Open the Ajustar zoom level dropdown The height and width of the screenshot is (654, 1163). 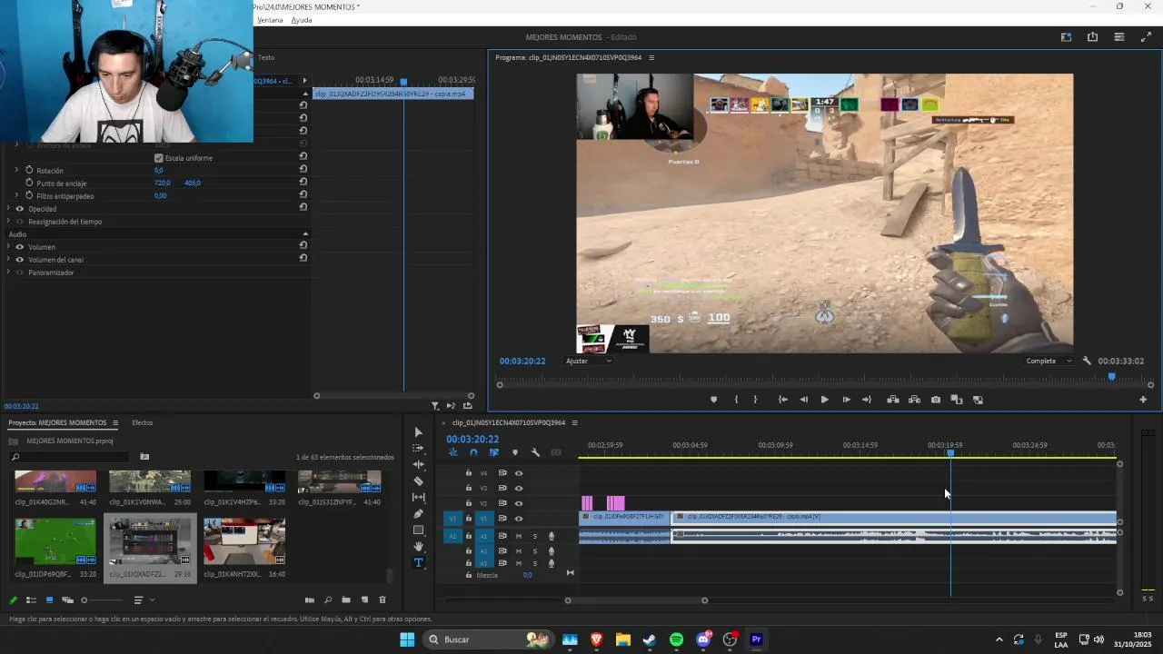coord(588,361)
